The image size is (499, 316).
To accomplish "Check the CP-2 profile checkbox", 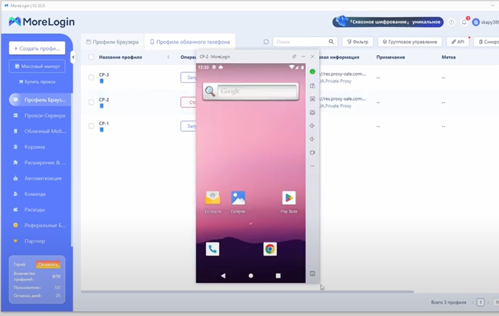I will tap(91, 102).
